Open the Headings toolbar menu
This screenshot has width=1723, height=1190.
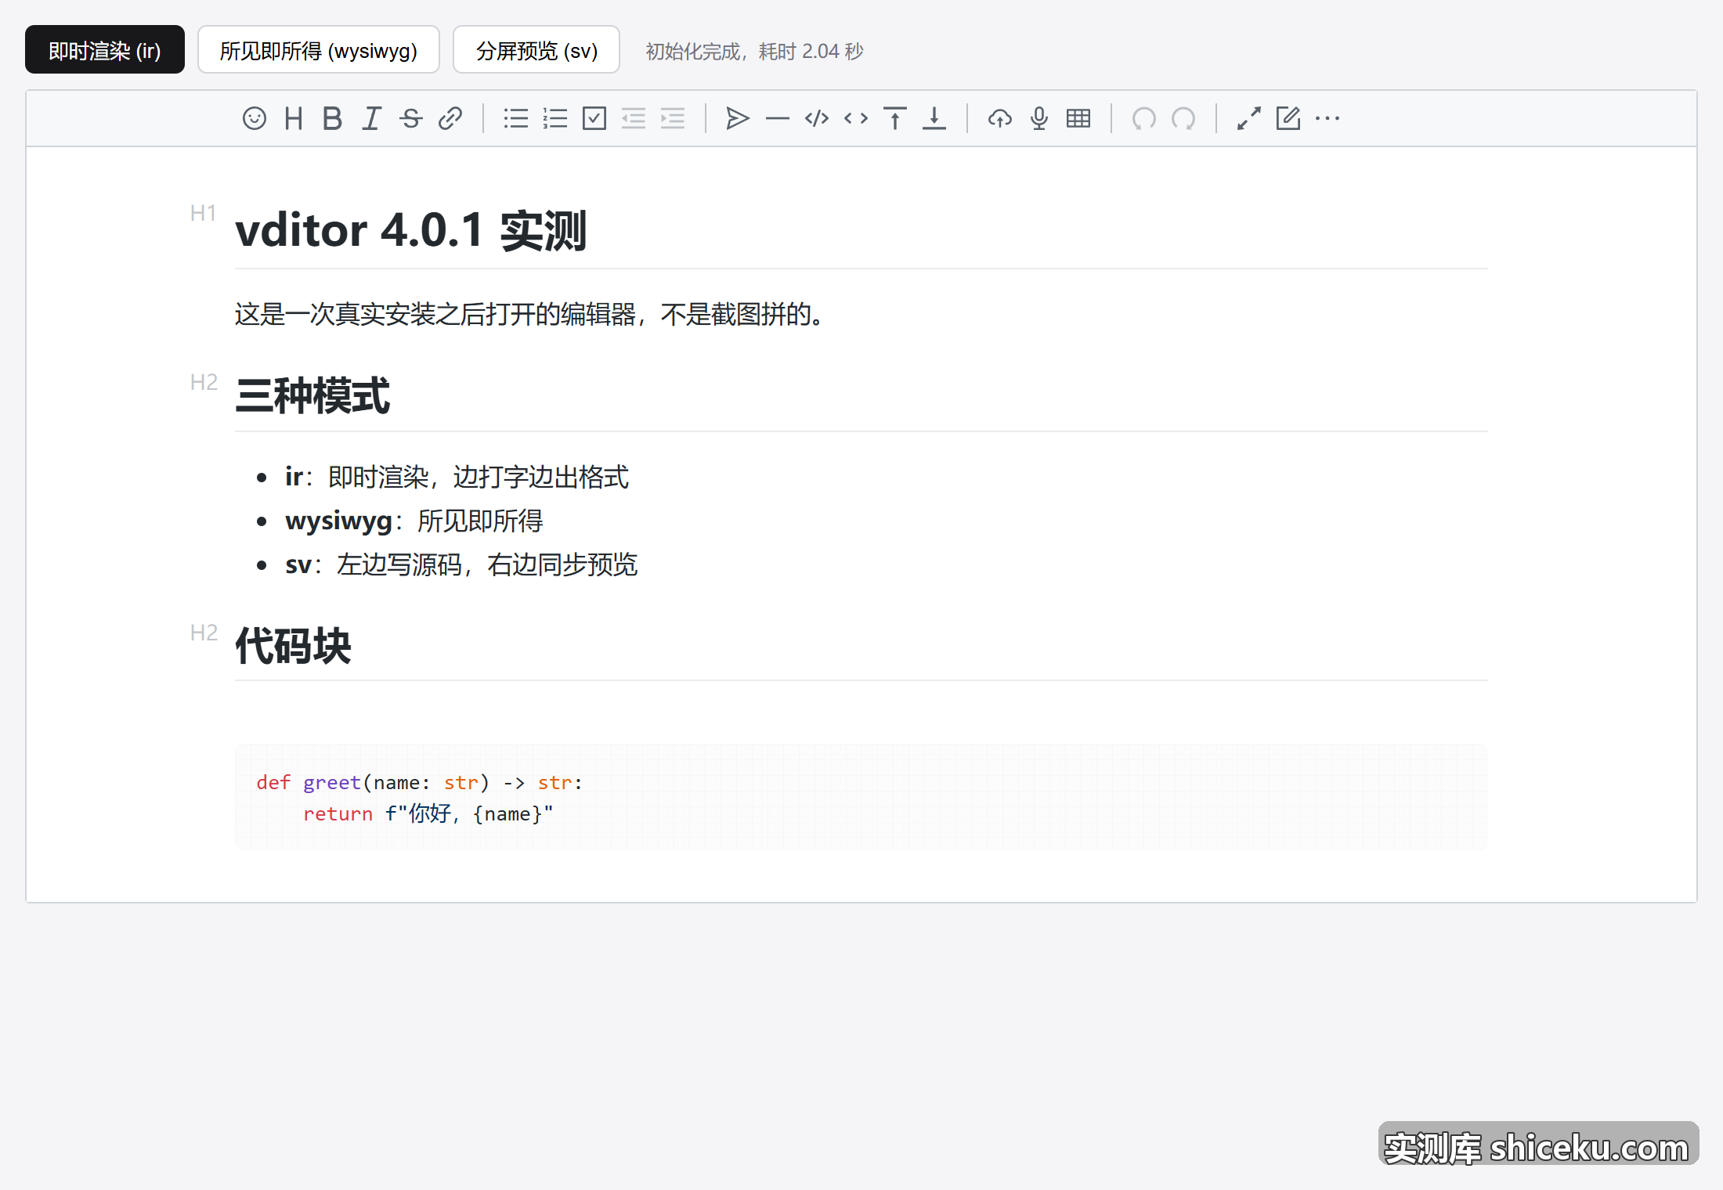coord(294,118)
